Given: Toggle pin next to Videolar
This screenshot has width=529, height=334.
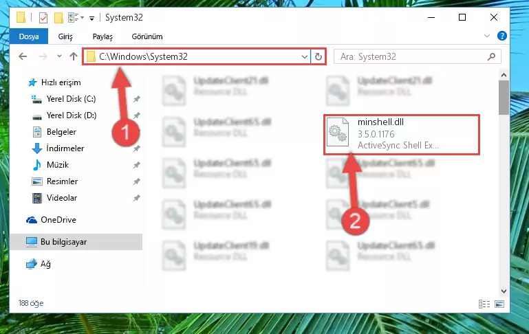Looking at the screenshot, I should (137, 198).
